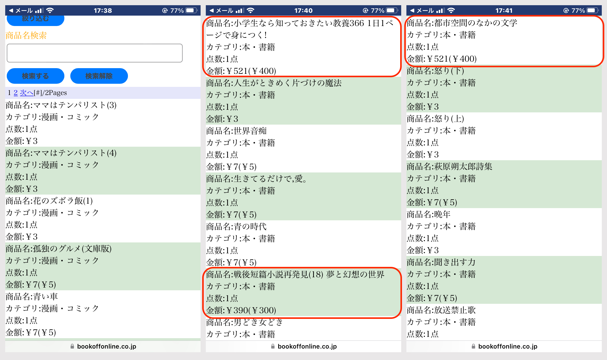Tap signal strength bars in 17:38 screen

pyautogui.click(x=39, y=11)
